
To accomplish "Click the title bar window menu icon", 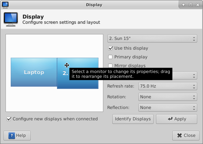I will pyautogui.click(x=5, y=5).
